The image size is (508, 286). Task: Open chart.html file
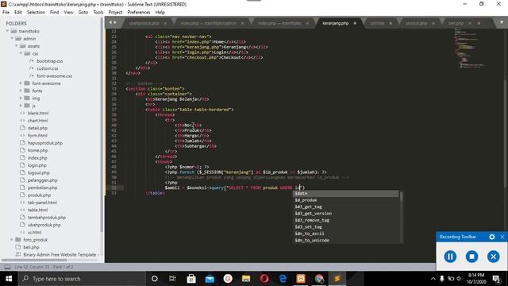click(37, 121)
